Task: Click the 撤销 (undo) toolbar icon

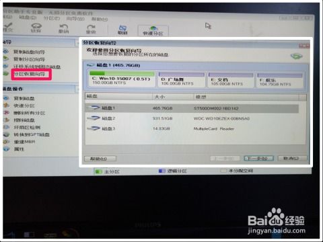Action: click(64, 28)
